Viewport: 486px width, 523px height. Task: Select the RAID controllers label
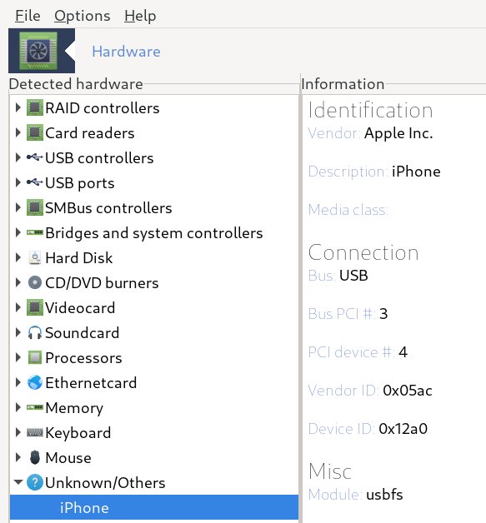tap(103, 108)
